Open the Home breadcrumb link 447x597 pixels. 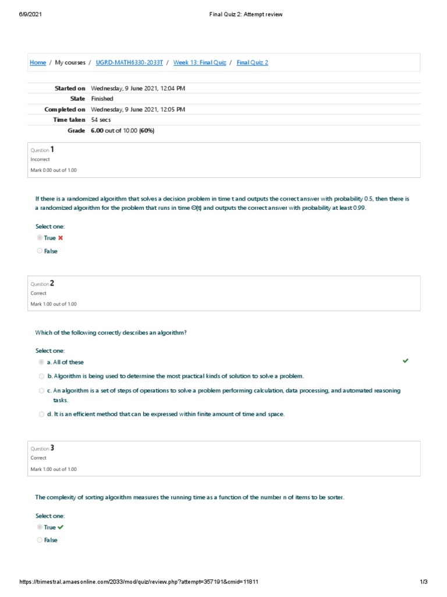pos(38,62)
